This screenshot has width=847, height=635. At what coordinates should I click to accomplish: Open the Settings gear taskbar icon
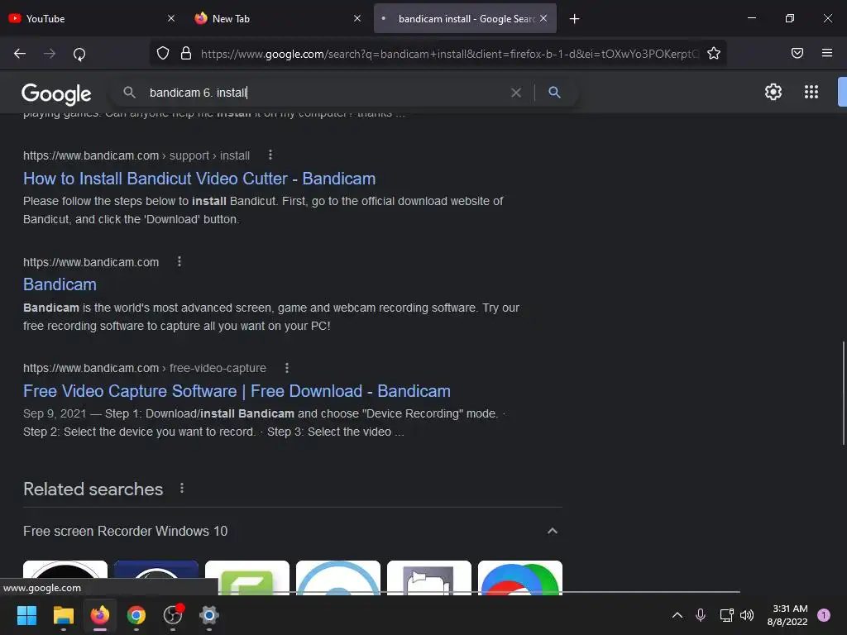pyautogui.click(x=209, y=615)
